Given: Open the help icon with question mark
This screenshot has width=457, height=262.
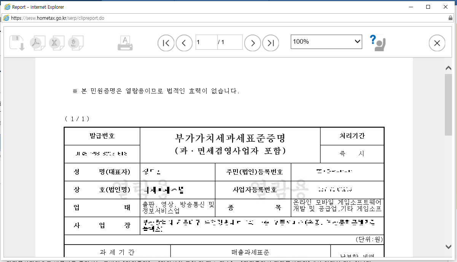Looking at the screenshot, I should [378, 43].
